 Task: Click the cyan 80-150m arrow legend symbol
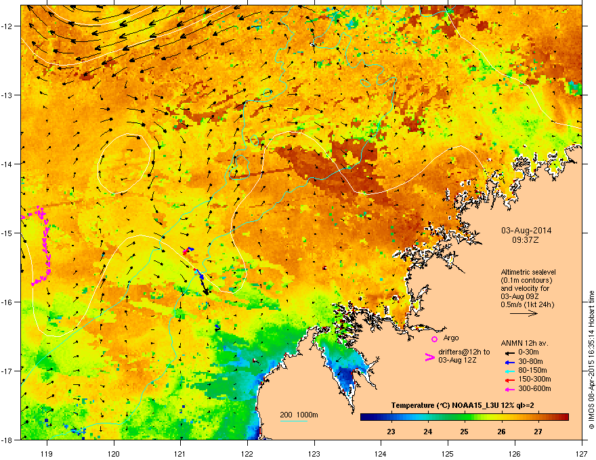pyautogui.click(x=509, y=371)
